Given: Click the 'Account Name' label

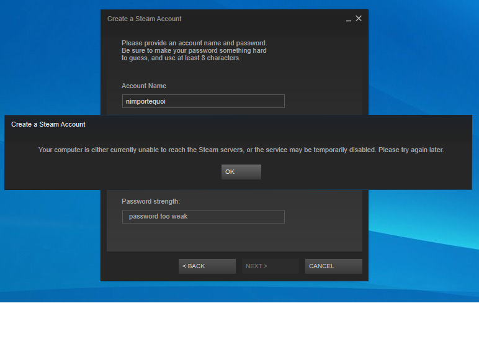Looking at the screenshot, I should (144, 86).
